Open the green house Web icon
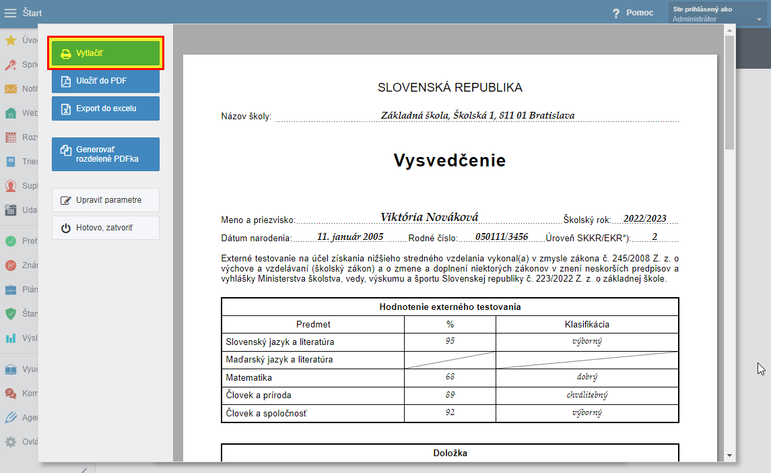Screen dimensions: 771x473 (x=10, y=113)
